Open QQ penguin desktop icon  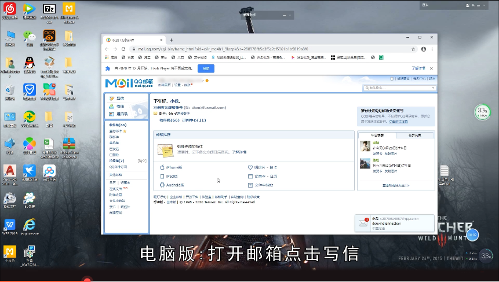pyautogui.click(x=30, y=63)
